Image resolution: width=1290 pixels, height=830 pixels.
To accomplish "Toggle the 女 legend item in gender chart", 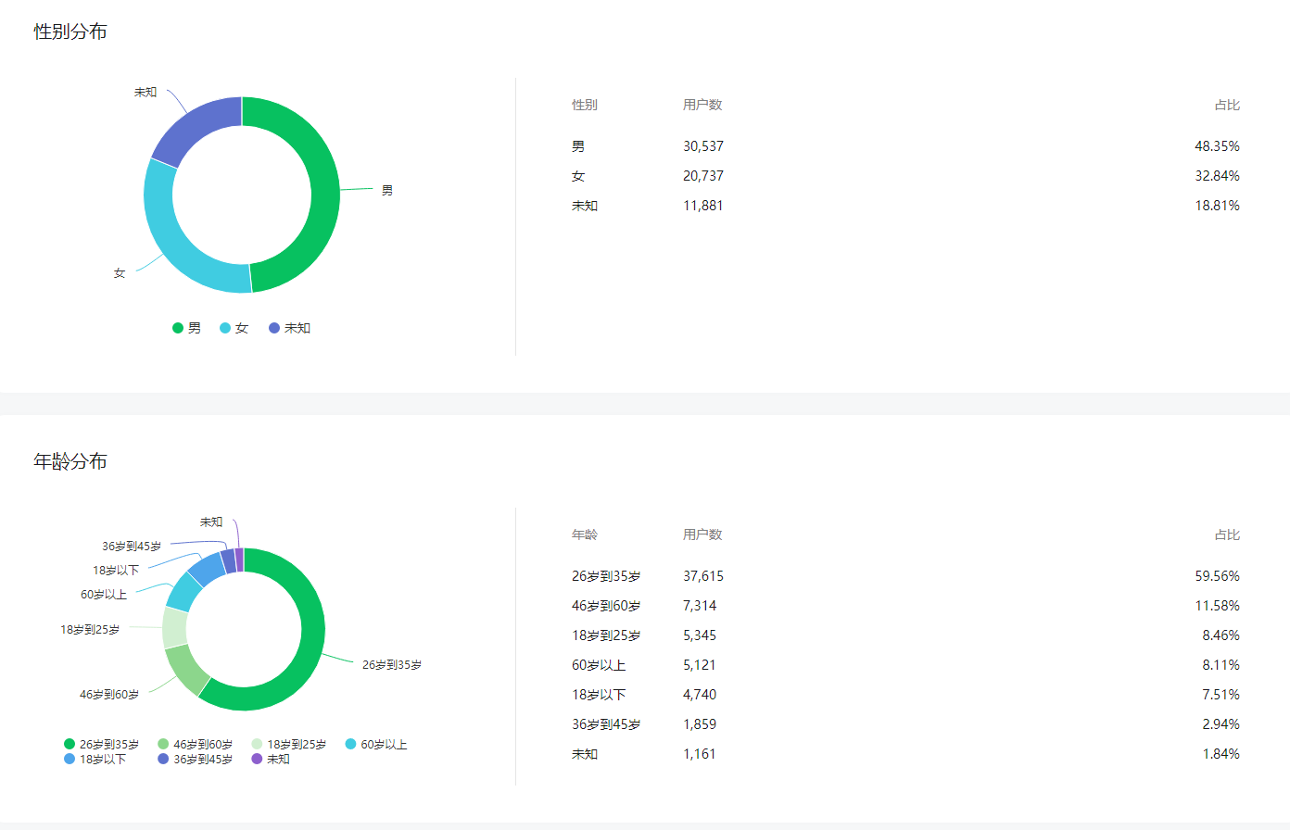I will pyautogui.click(x=234, y=328).
